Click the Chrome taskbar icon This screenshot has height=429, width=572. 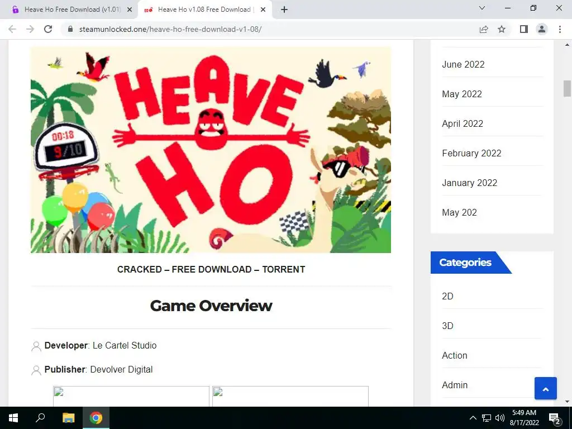coord(96,418)
